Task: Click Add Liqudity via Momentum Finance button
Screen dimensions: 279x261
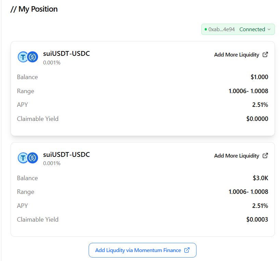Action: 142,250
